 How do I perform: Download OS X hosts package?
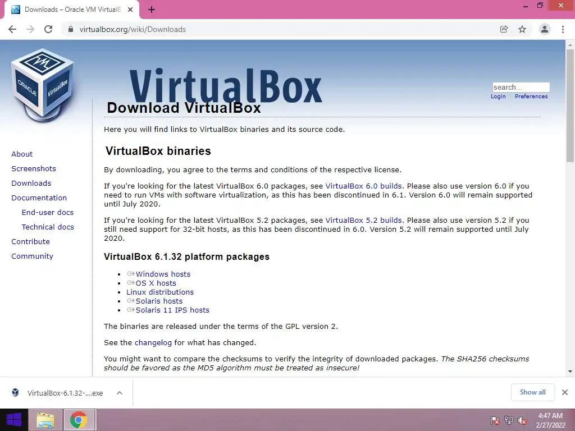[x=156, y=283]
